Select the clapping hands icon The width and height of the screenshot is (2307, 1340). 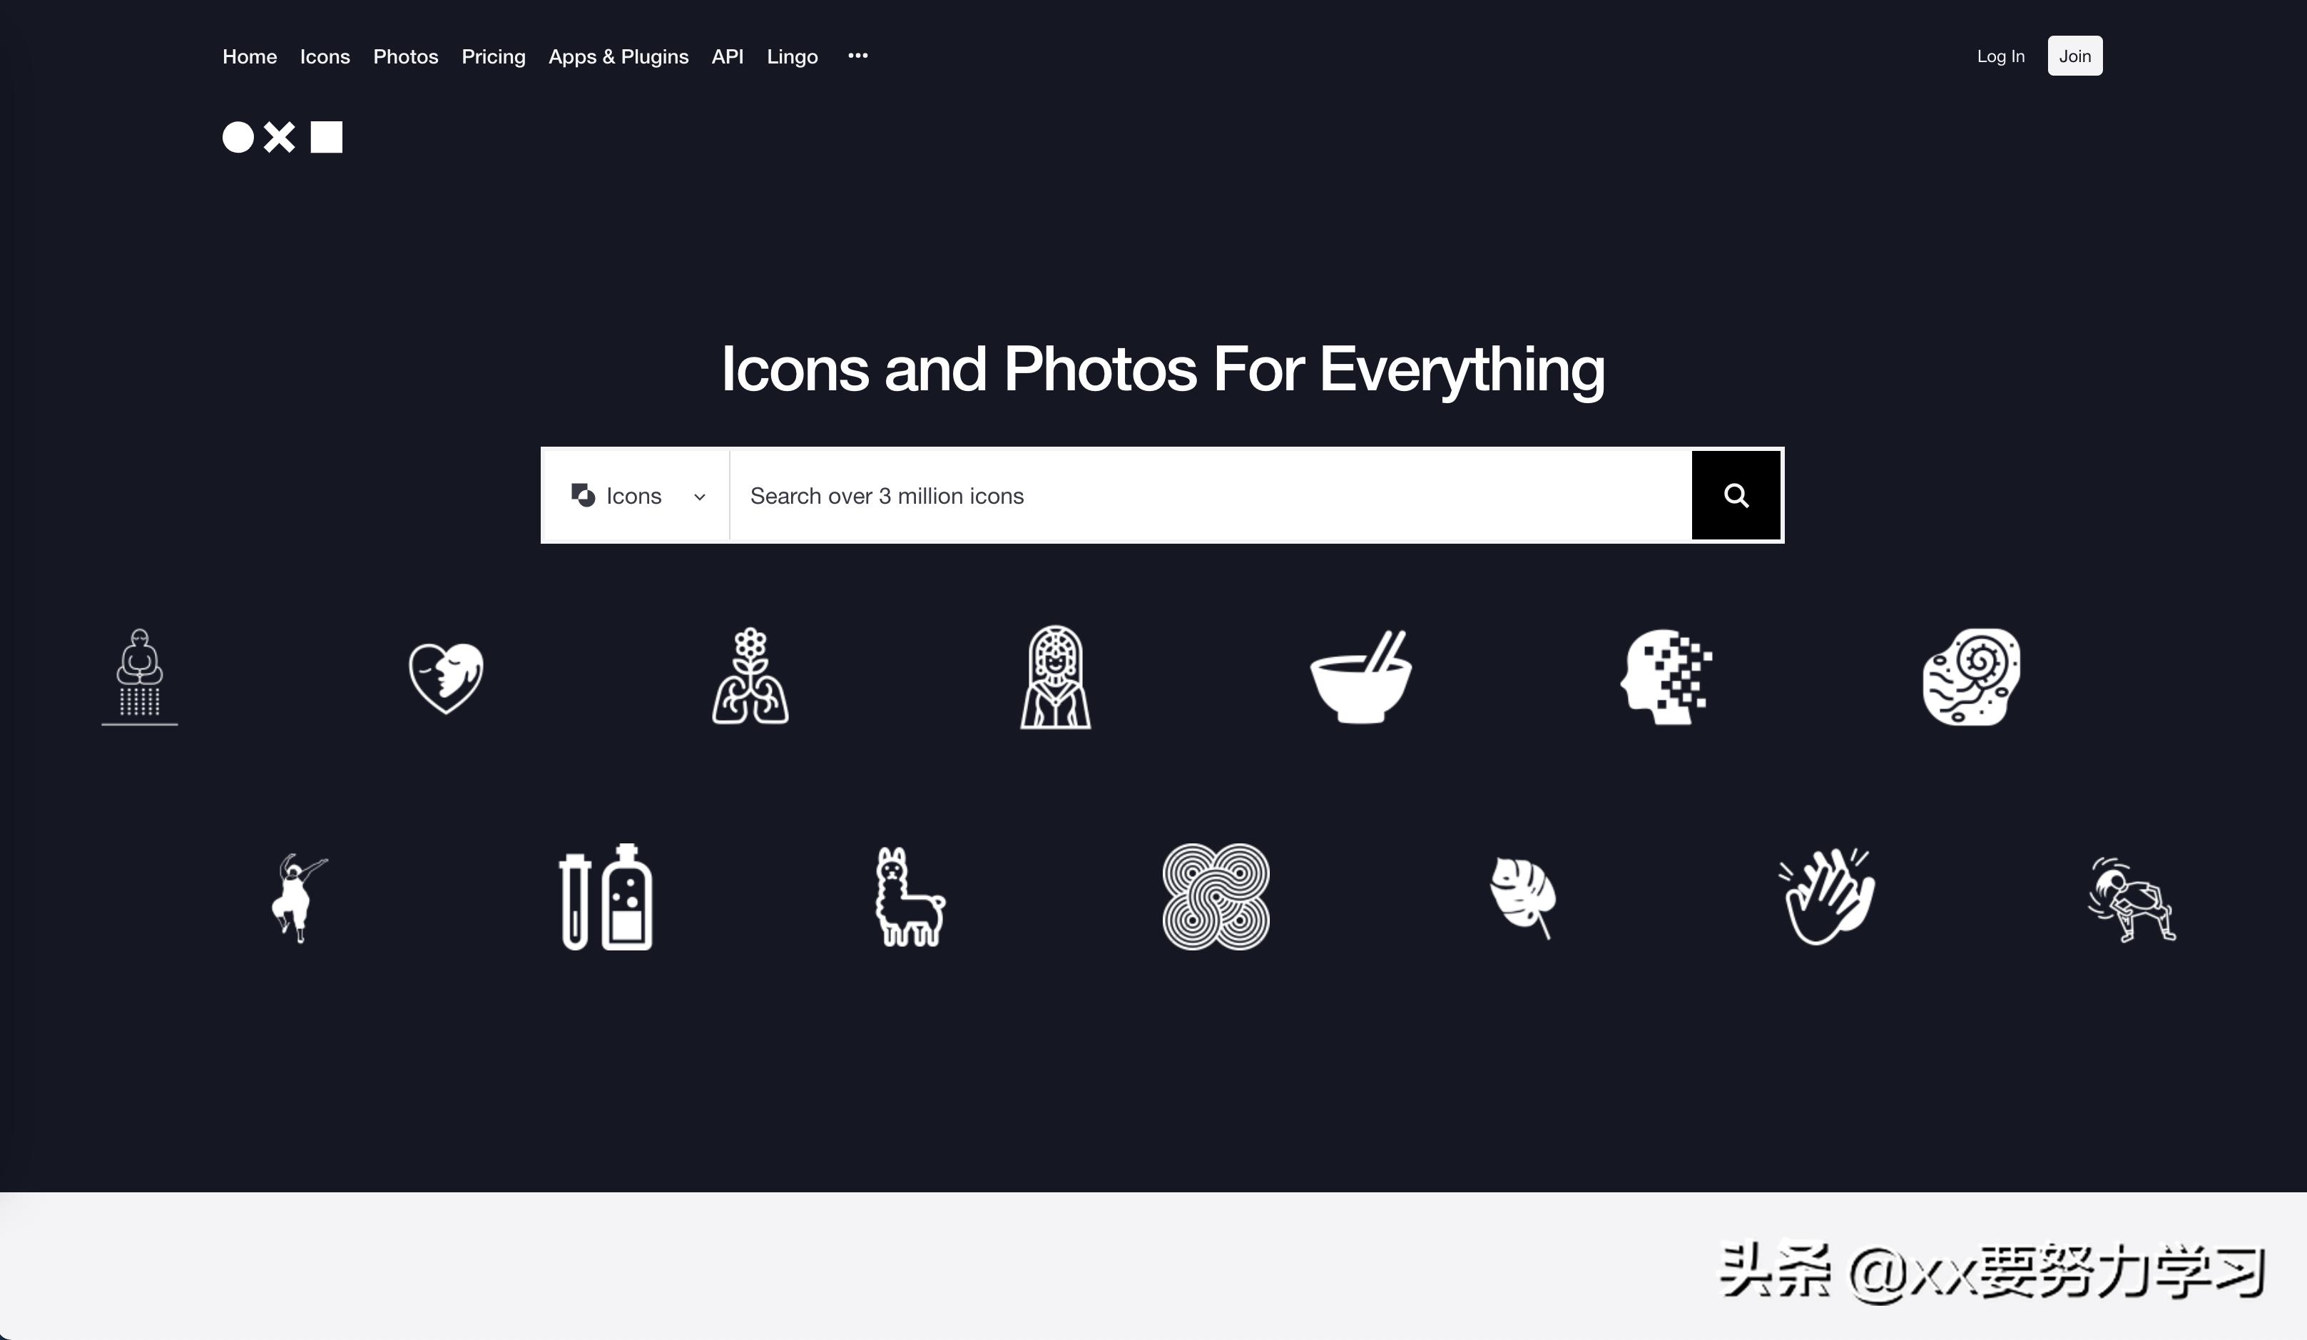1825,895
